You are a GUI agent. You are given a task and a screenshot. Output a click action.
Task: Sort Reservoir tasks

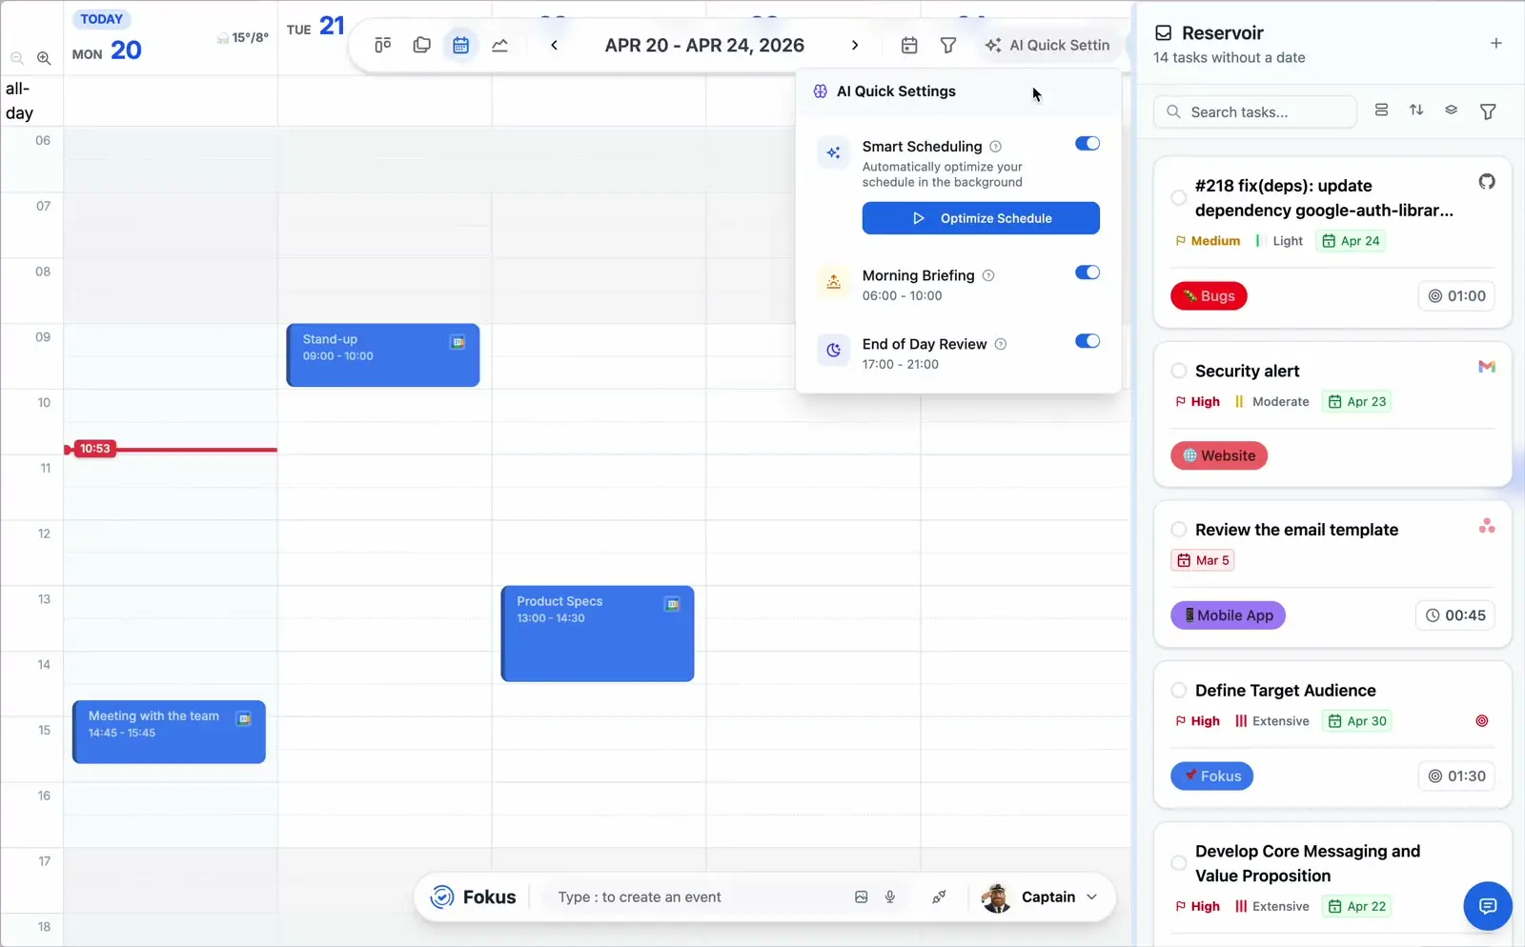tap(1416, 111)
